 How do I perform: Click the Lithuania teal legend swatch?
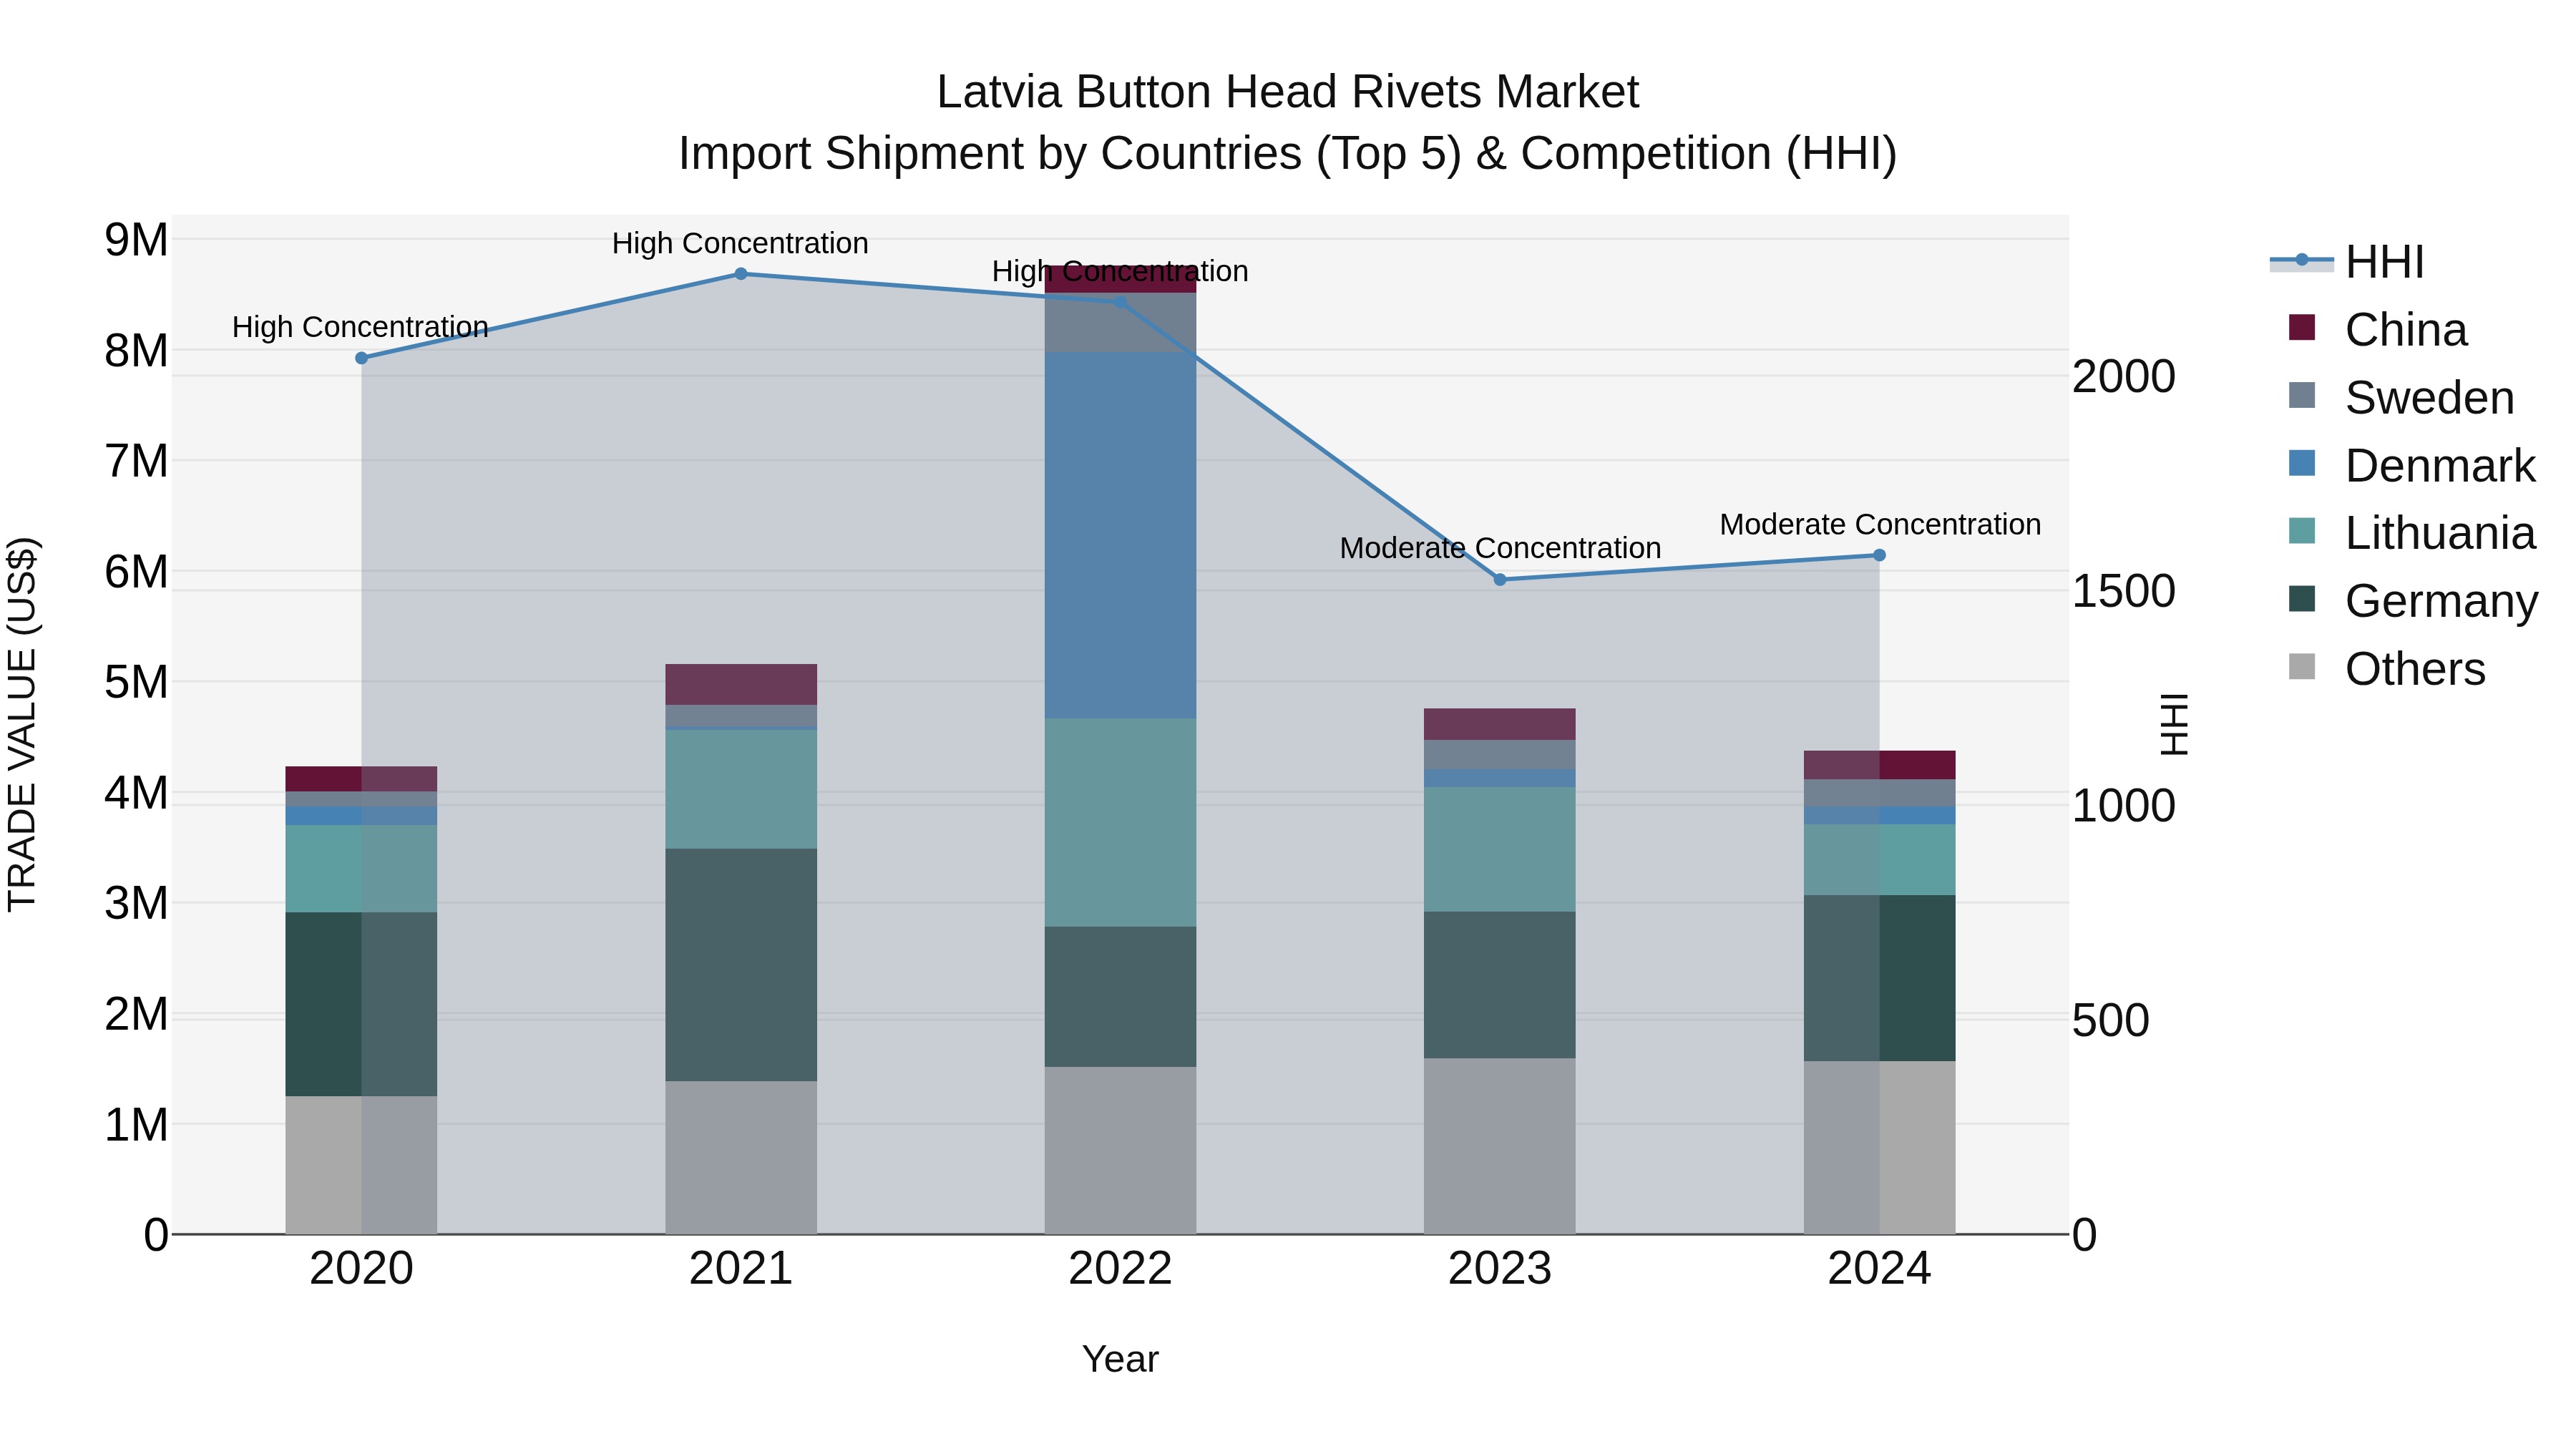click(x=2302, y=531)
